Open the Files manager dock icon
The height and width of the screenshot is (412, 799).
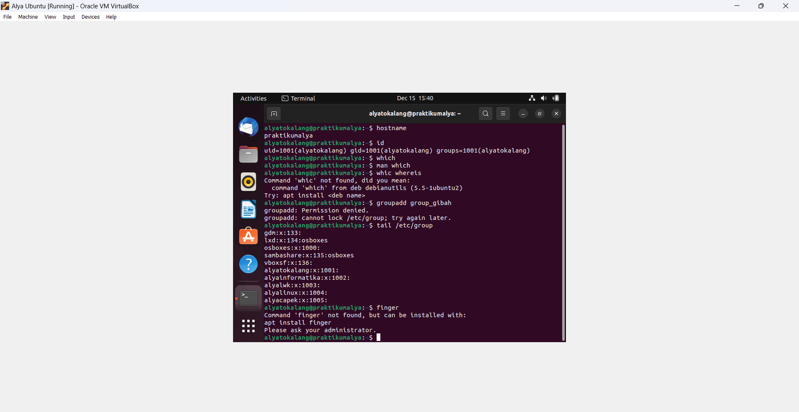point(248,154)
